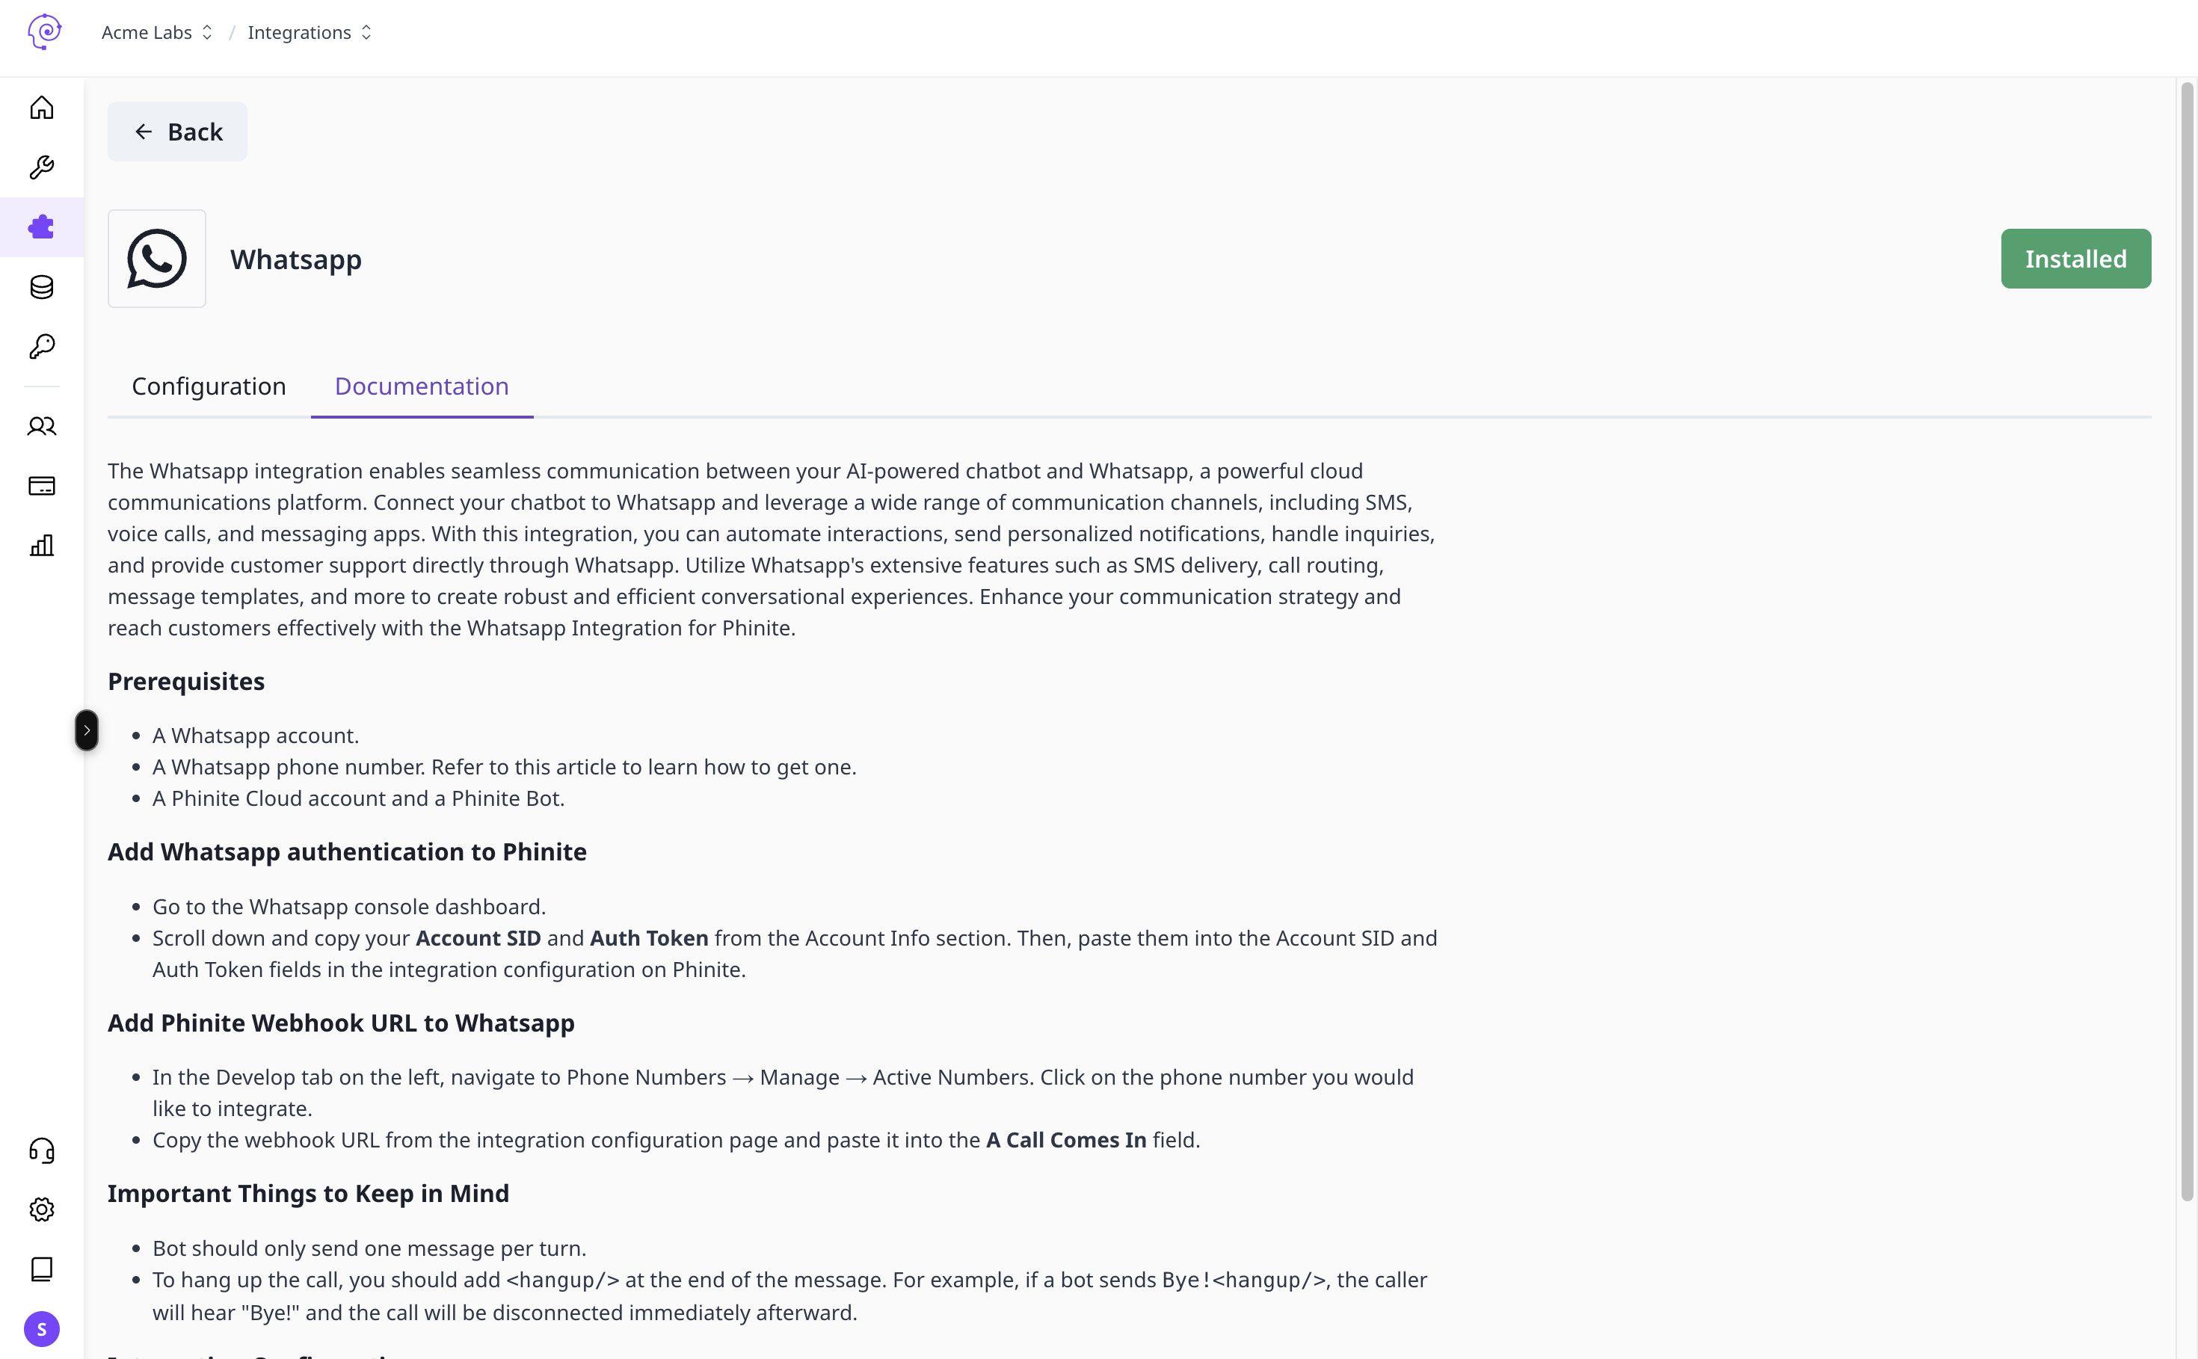The height and width of the screenshot is (1359, 2198).
Task: Open API keys via the key icon
Action: pos(41,346)
